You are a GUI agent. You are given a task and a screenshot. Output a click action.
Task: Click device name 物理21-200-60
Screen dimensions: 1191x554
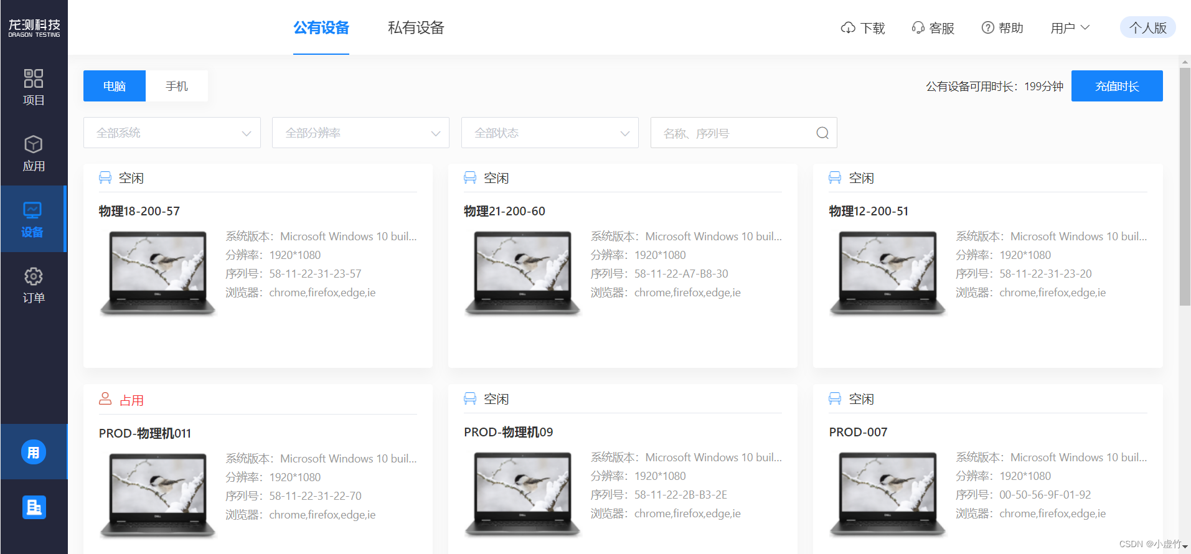click(504, 211)
